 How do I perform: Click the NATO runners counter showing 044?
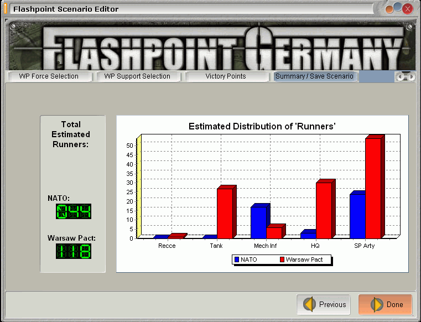click(x=74, y=211)
